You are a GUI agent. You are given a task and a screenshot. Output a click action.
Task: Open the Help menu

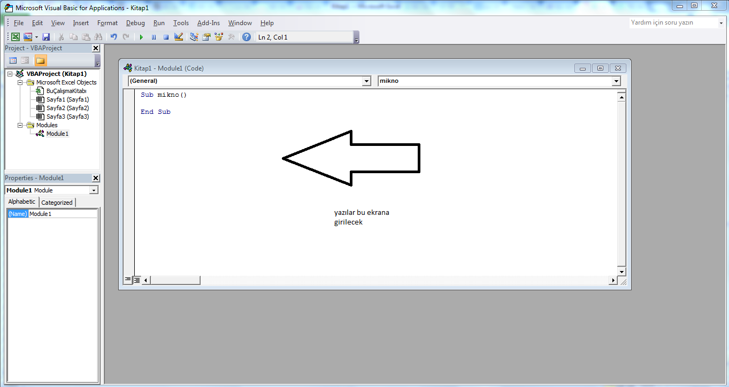coord(267,23)
